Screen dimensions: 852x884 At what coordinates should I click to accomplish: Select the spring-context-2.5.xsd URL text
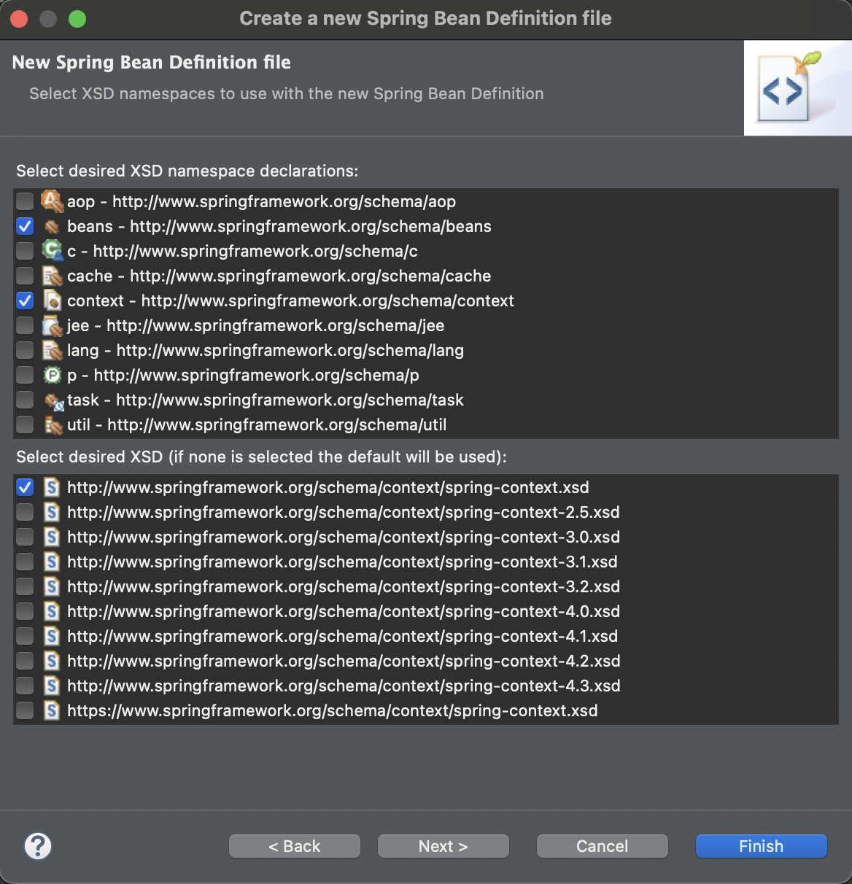tap(344, 512)
